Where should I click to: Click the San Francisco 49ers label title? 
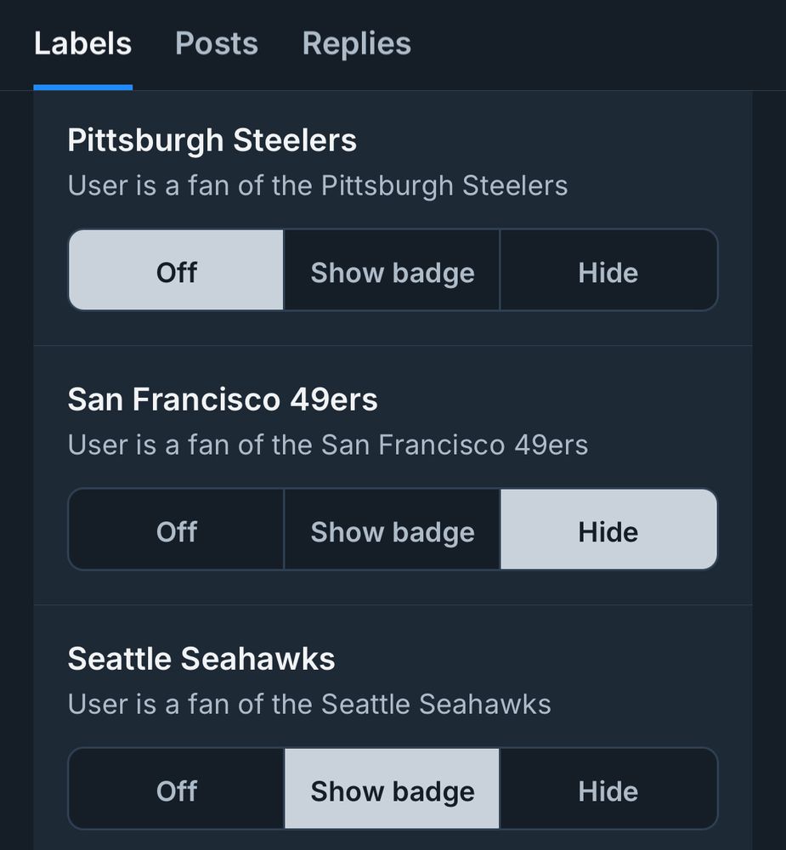(223, 399)
